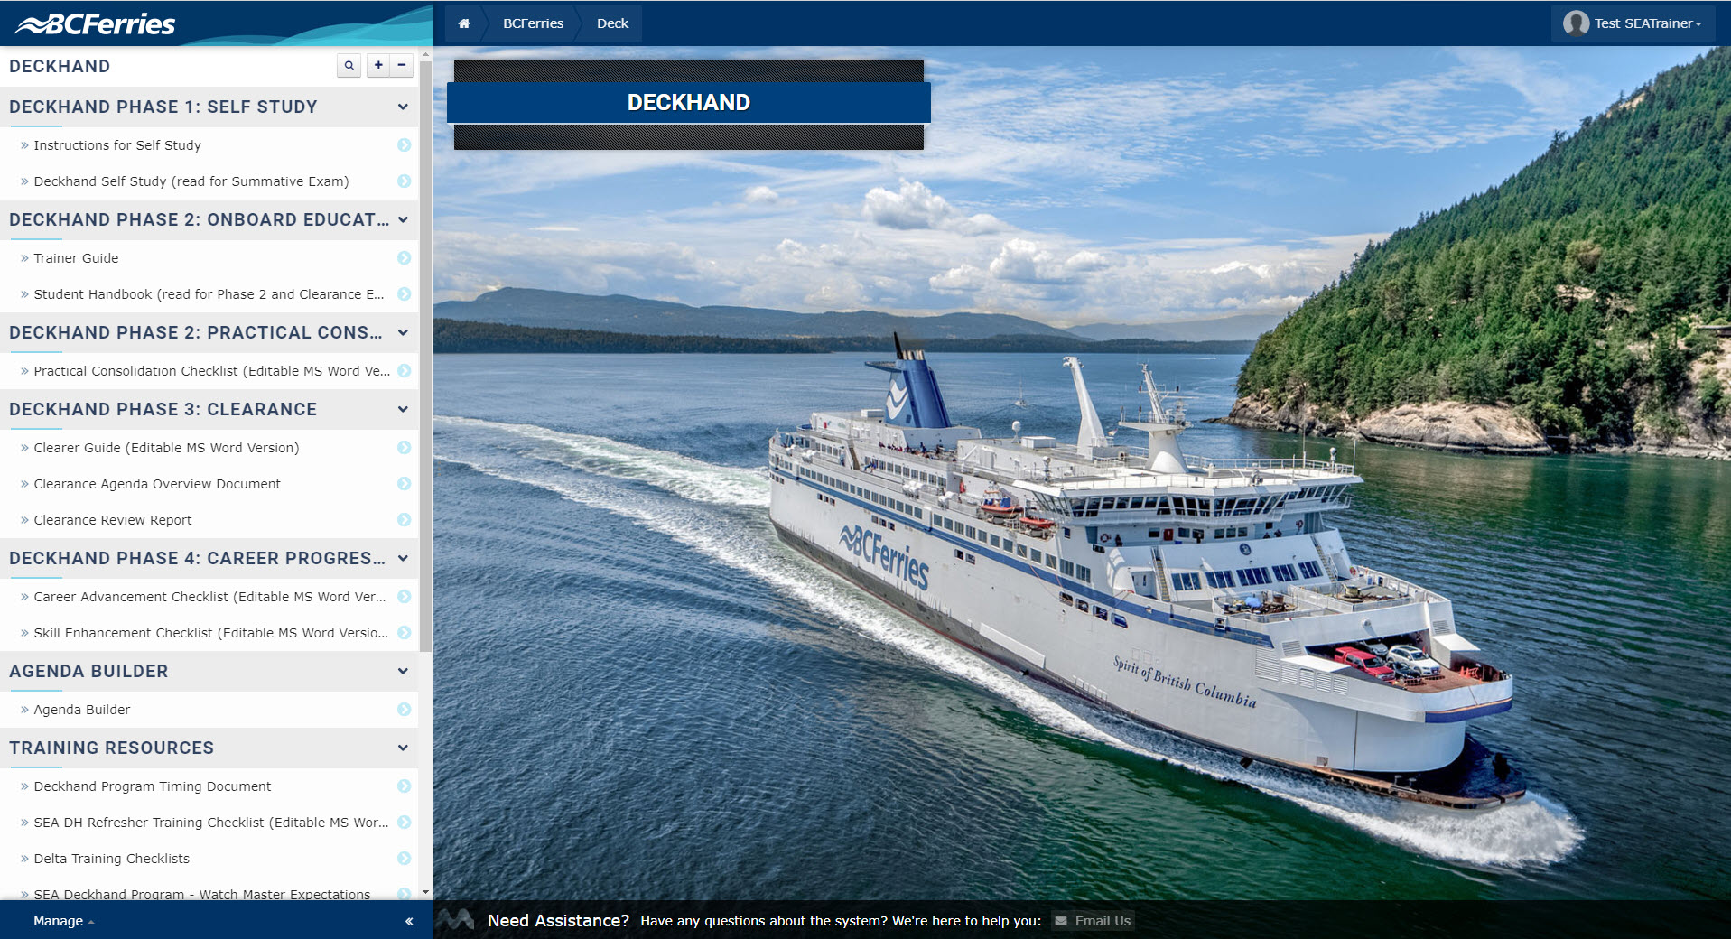Open Clearance Agenda Overview Document
The height and width of the screenshot is (939, 1731).
[x=157, y=484]
